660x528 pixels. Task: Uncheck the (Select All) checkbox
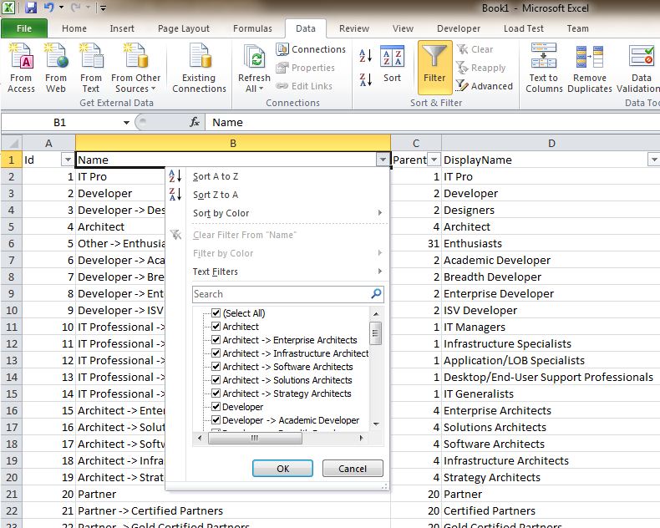click(x=216, y=313)
